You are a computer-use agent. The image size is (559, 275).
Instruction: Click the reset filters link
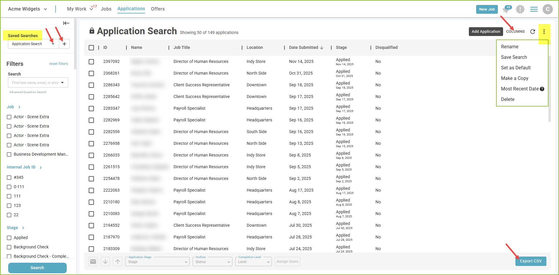pos(59,64)
